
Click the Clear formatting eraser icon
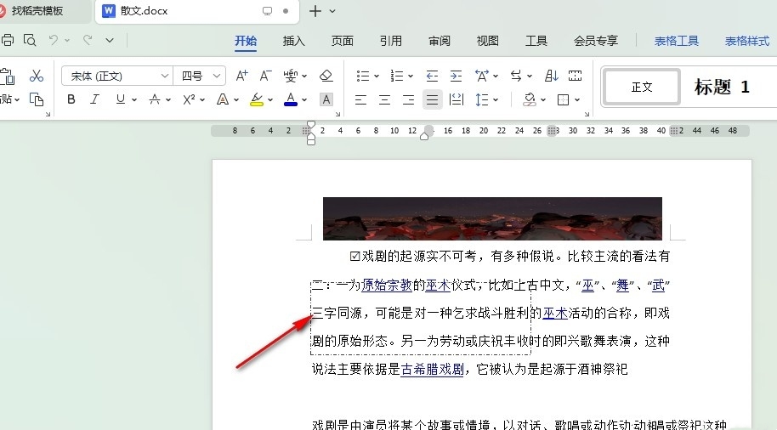click(326, 76)
